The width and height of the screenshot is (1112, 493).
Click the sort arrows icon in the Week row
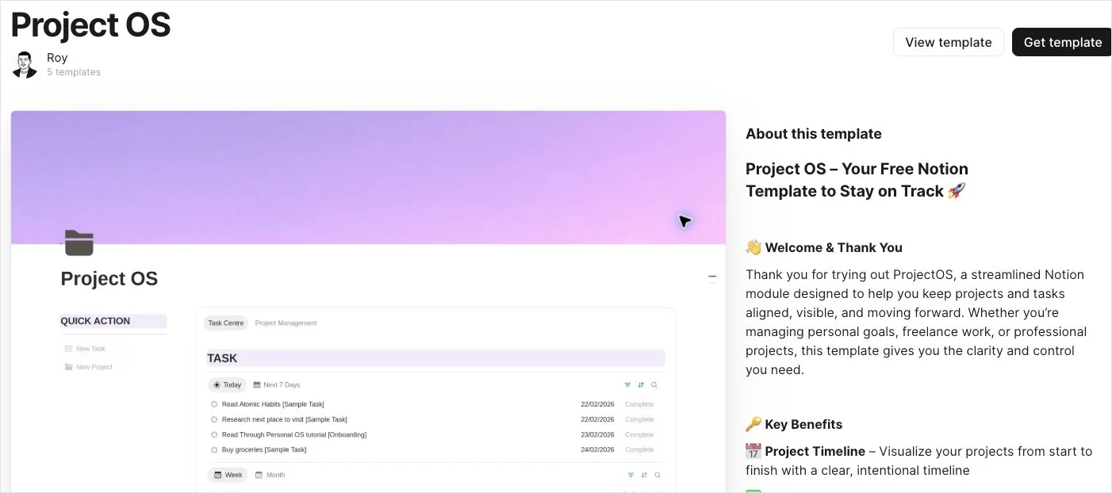pyautogui.click(x=644, y=476)
